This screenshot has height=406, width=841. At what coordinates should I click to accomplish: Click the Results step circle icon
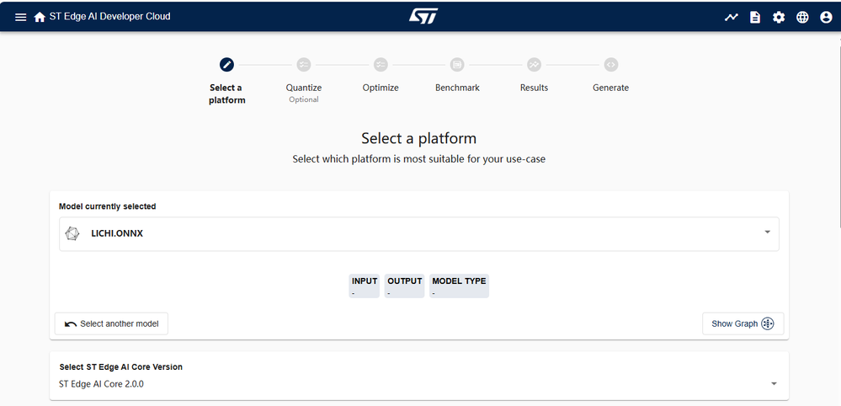pyautogui.click(x=534, y=65)
